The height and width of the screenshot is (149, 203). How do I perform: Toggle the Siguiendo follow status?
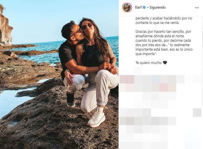coord(157,8)
